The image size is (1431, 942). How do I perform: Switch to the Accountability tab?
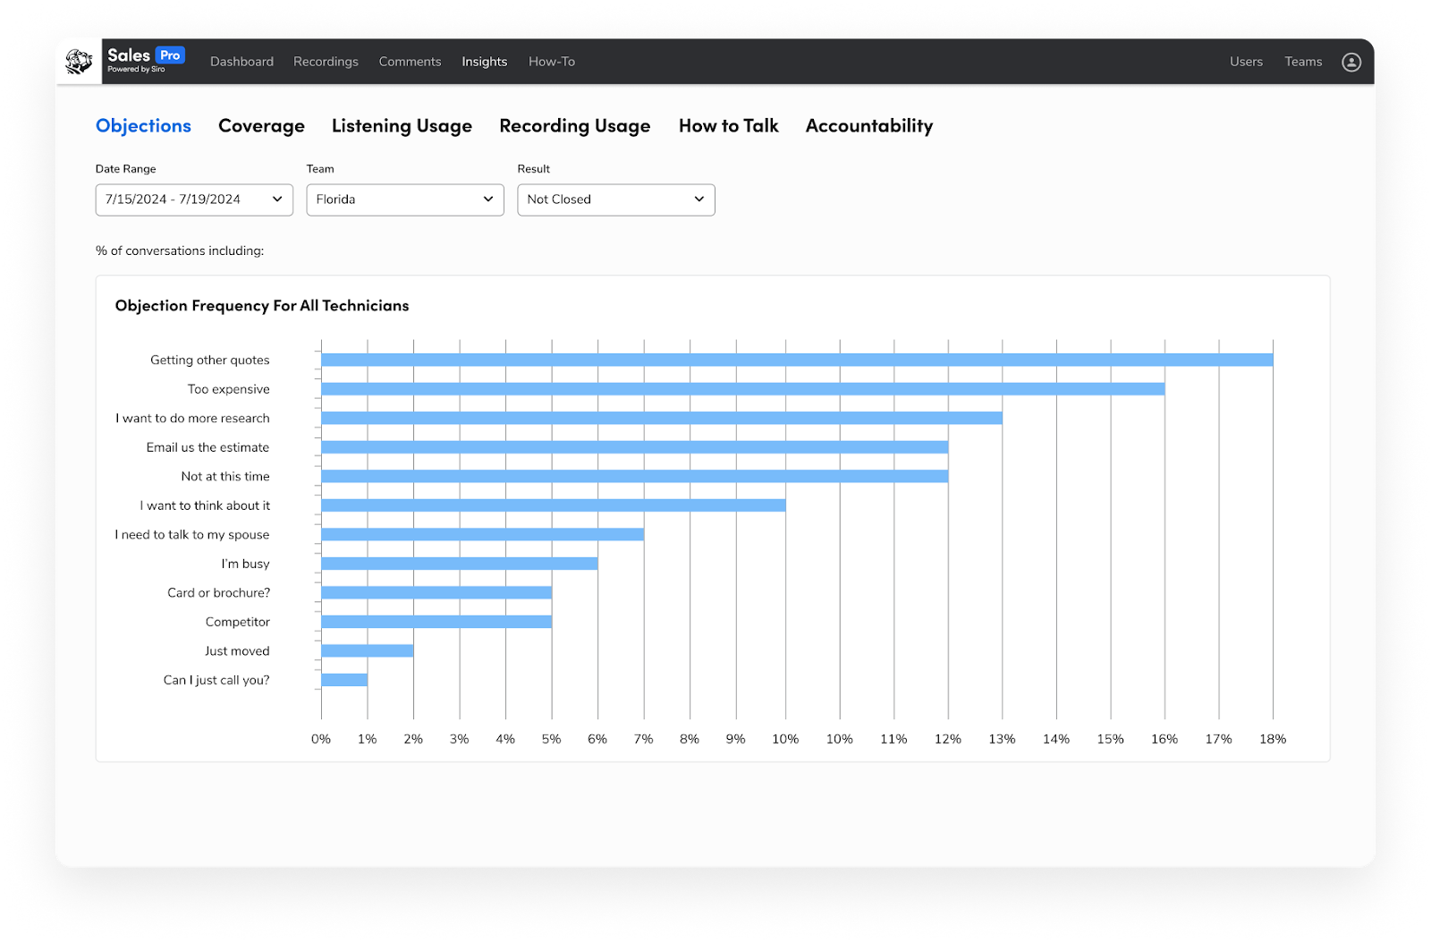pyautogui.click(x=868, y=125)
